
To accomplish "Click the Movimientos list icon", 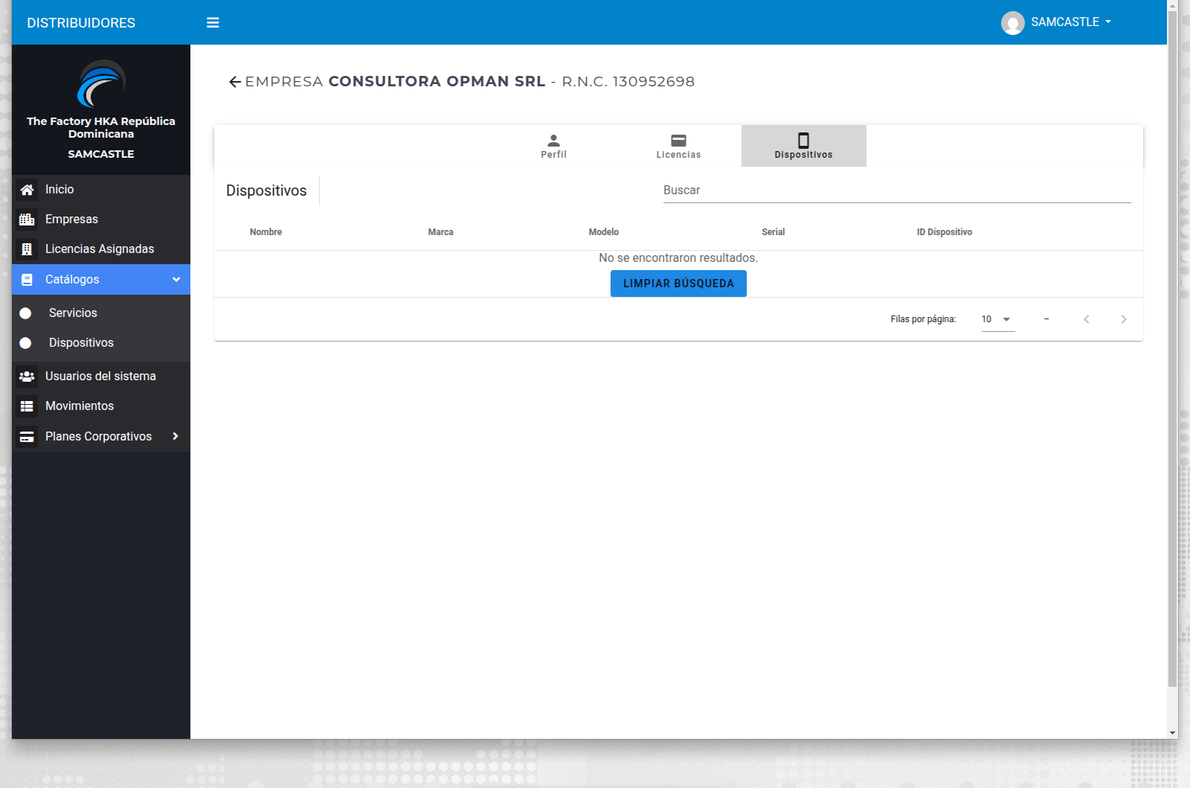I will click(x=27, y=406).
